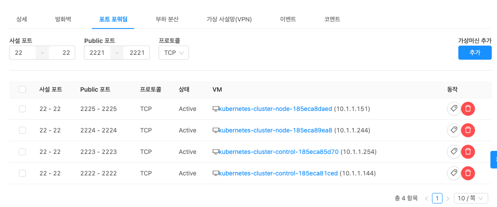
Task: Click the blue 추가 button
Action: [475, 53]
